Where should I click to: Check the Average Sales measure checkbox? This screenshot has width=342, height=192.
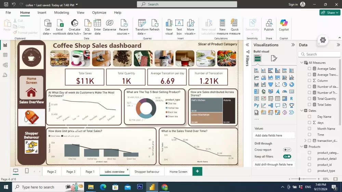[x=309, y=69]
